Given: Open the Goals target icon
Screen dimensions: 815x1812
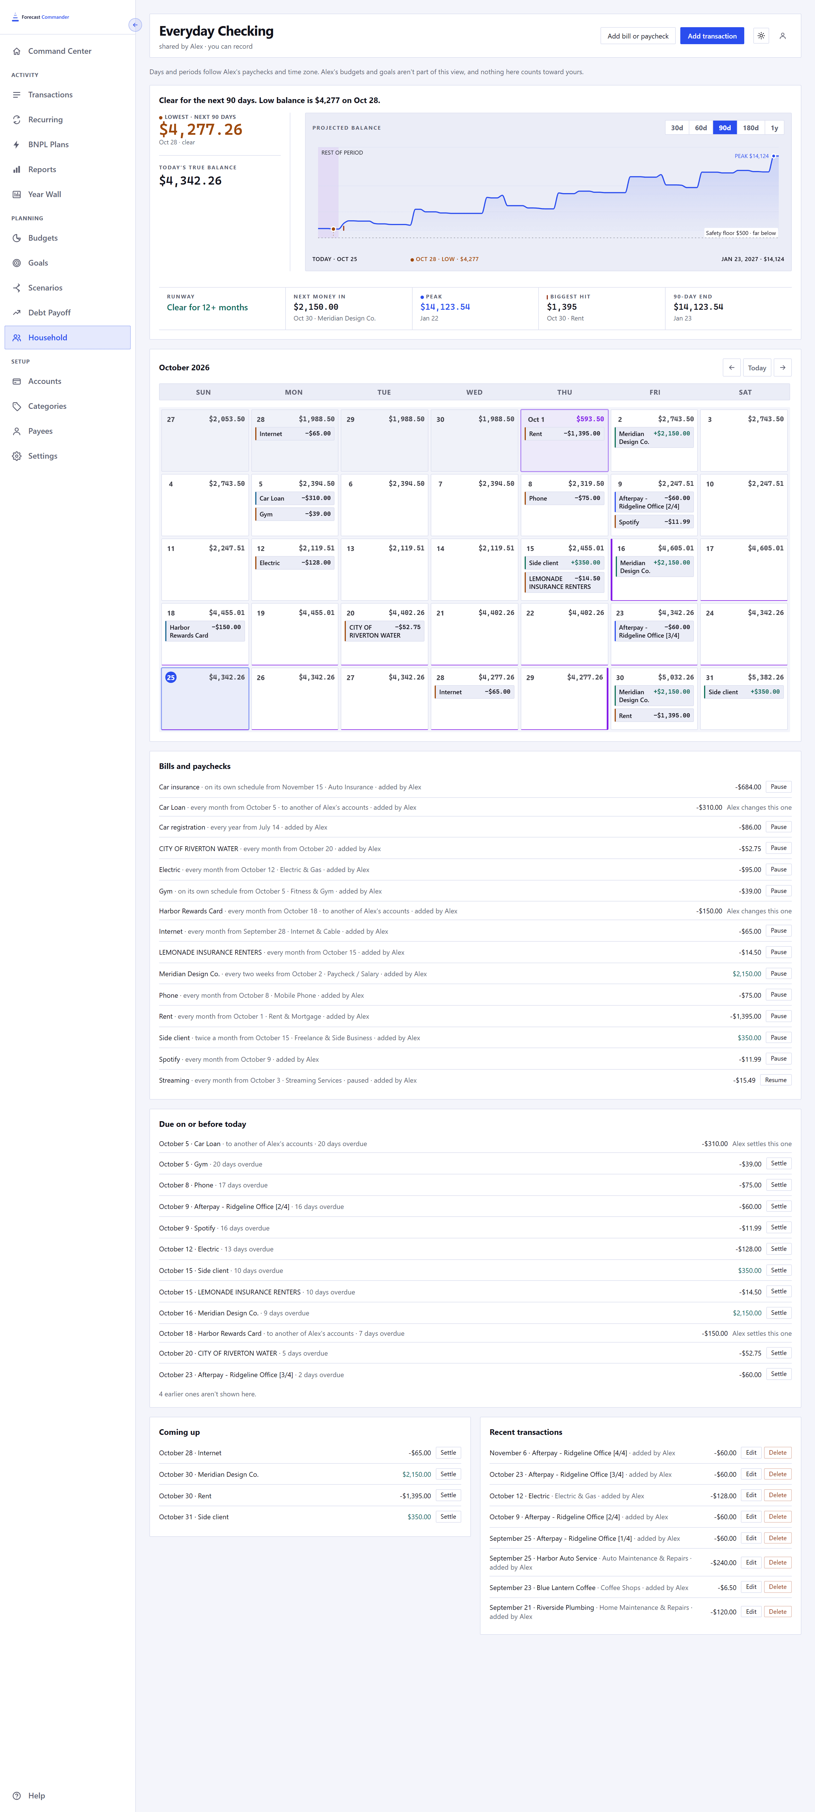Looking at the screenshot, I should click(x=17, y=263).
